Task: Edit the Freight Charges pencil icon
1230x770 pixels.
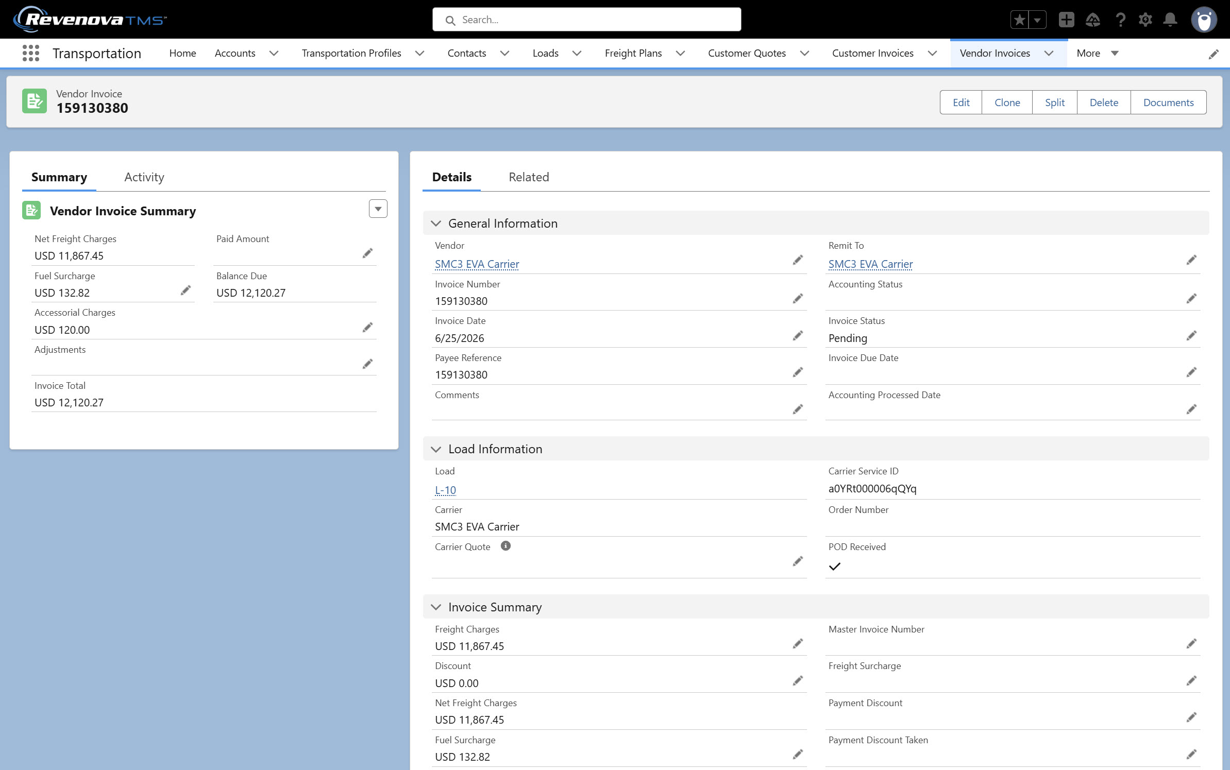Action: tap(798, 643)
